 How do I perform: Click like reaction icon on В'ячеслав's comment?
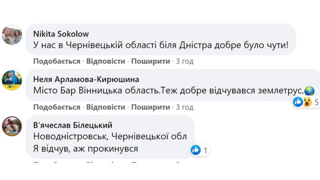[x=196, y=150]
